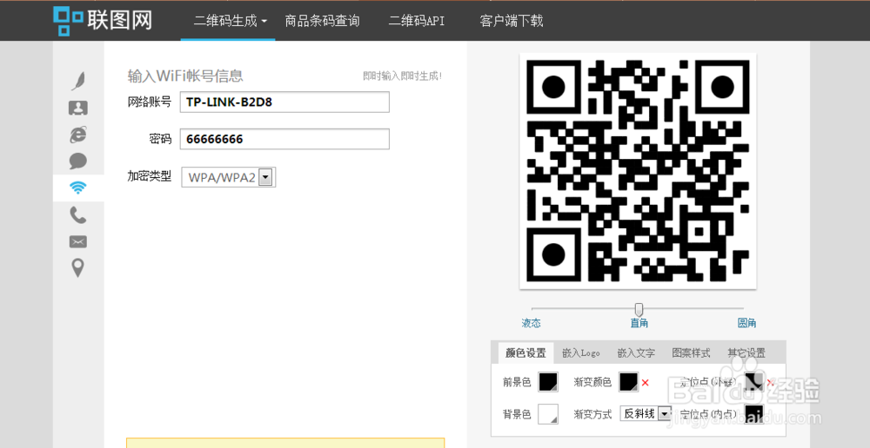Open 商品条码查询 in navigation bar
The width and height of the screenshot is (870, 448).
323,21
